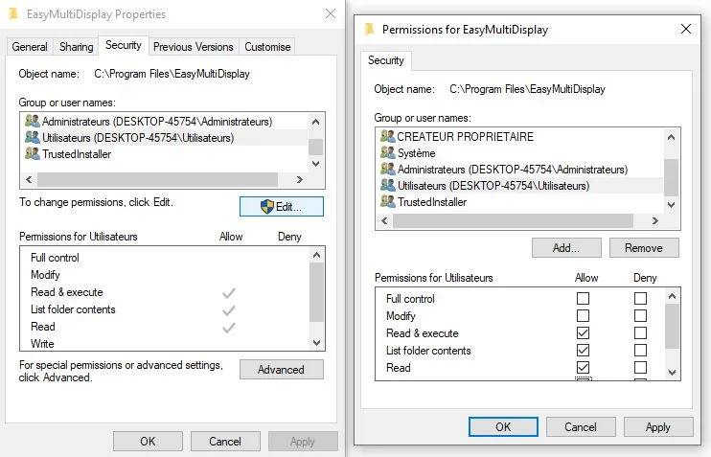Click Cancel in the Properties window

click(225, 441)
